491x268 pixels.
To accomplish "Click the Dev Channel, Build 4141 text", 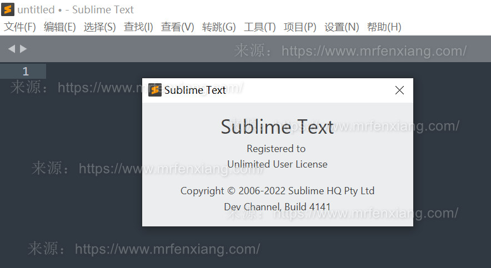I will click(277, 206).
